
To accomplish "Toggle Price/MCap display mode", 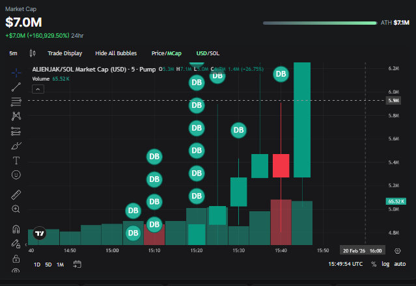I will click(x=167, y=53).
